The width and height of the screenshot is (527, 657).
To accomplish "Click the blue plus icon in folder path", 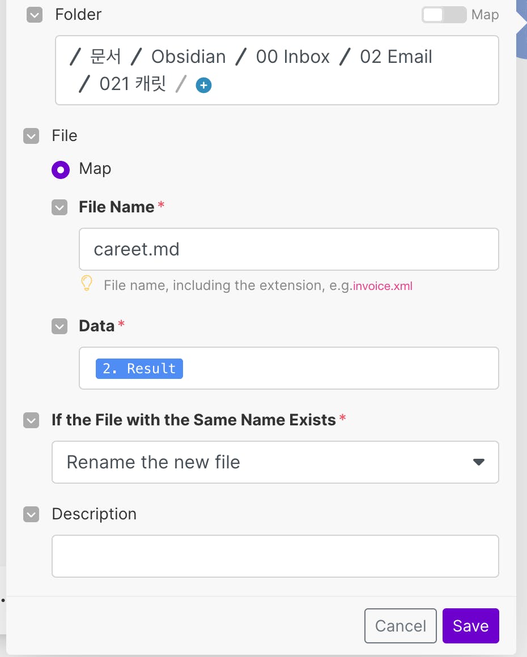I will pos(203,86).
